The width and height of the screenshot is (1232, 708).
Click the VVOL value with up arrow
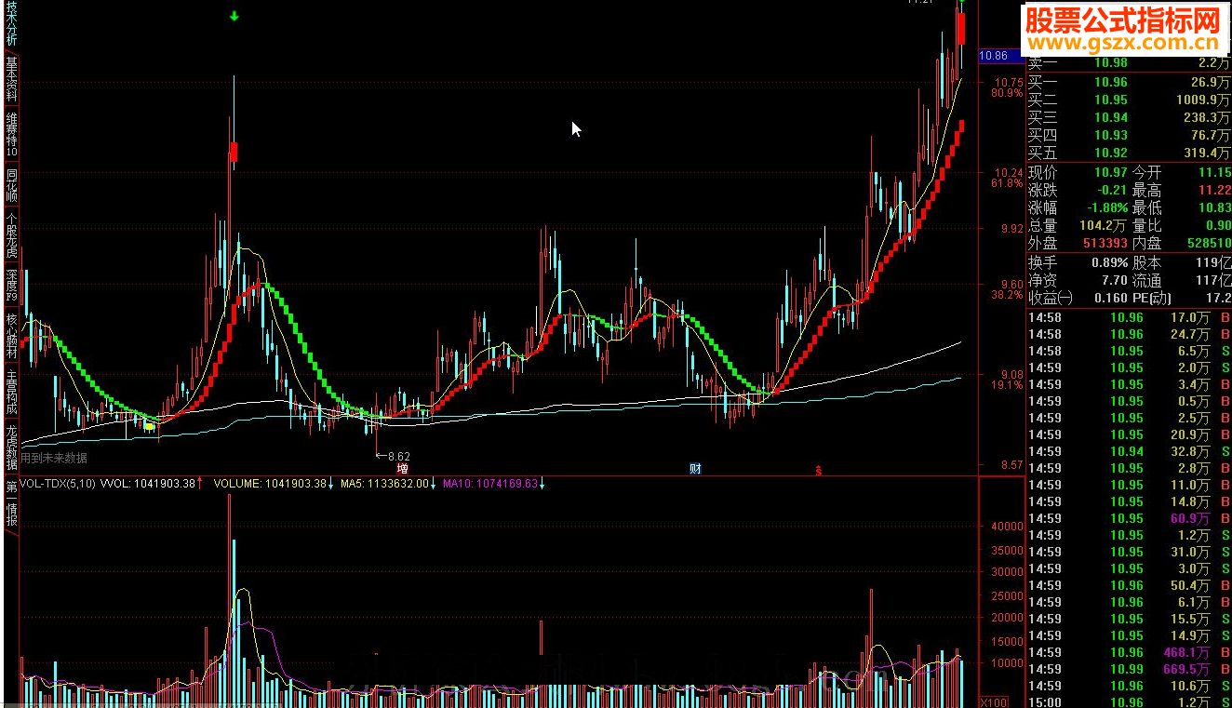[152, 484]
